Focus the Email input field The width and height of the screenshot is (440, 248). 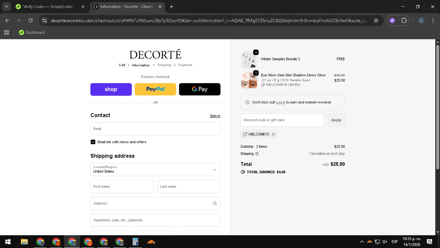click(155, 129)
